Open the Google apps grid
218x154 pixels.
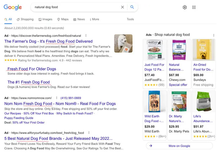(x=194, y=7)
